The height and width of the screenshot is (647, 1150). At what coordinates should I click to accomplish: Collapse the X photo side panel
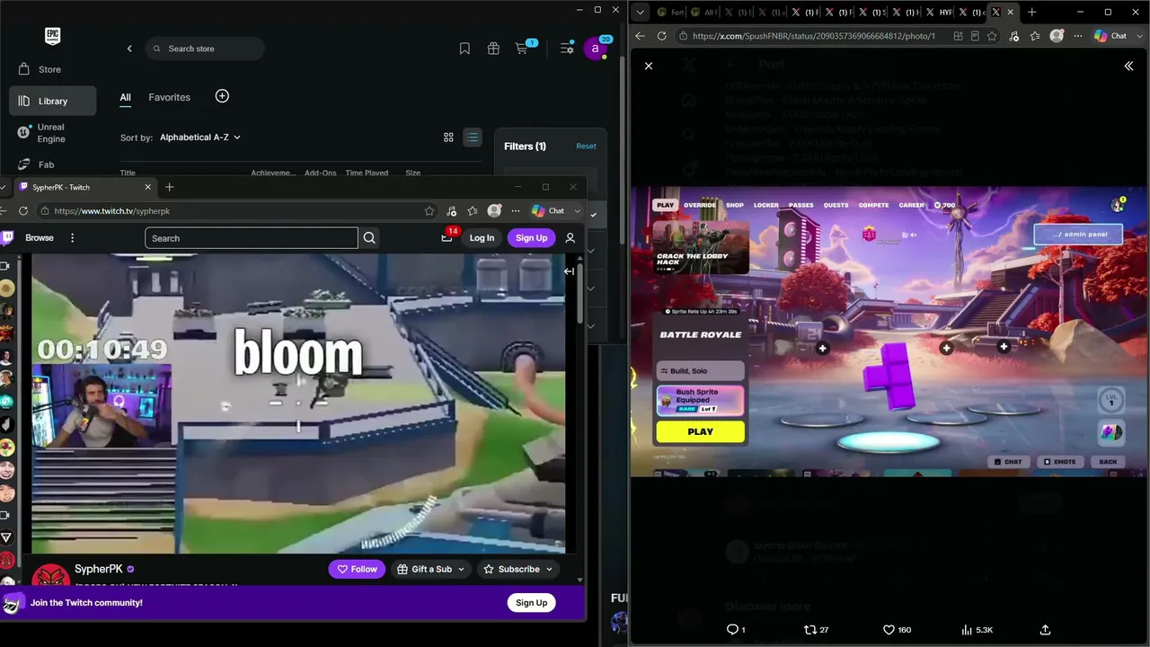(x=1129, y=66)
